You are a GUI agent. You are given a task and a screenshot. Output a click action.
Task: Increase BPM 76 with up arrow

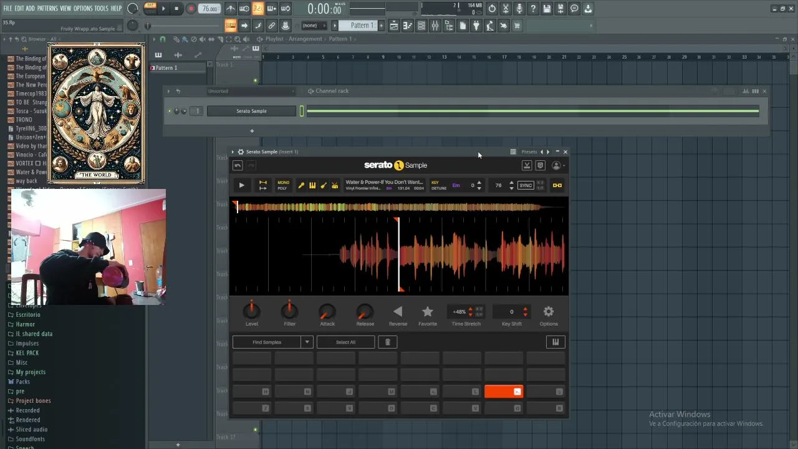[x=512, y=183]
